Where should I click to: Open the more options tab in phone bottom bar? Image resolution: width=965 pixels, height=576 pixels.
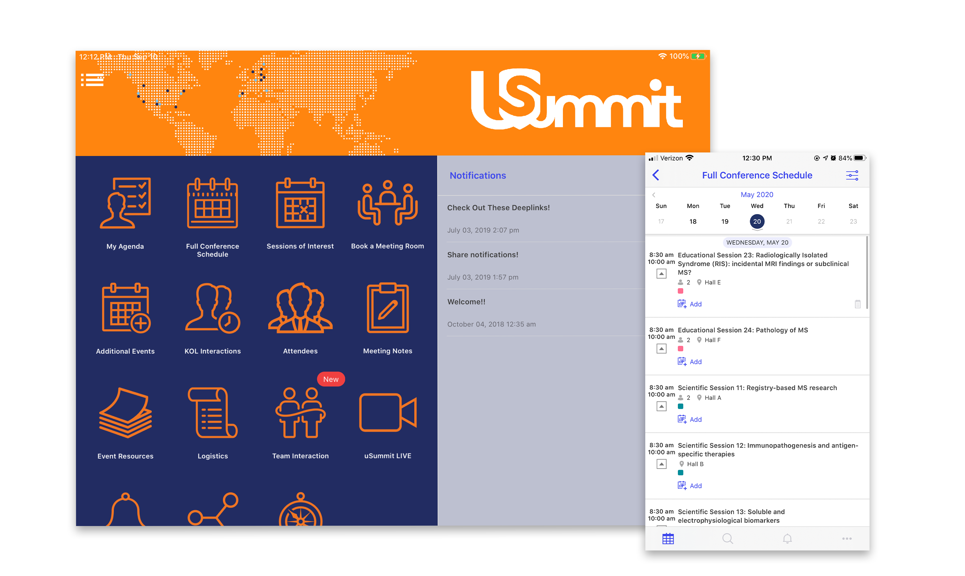click(x=847, y=539)
